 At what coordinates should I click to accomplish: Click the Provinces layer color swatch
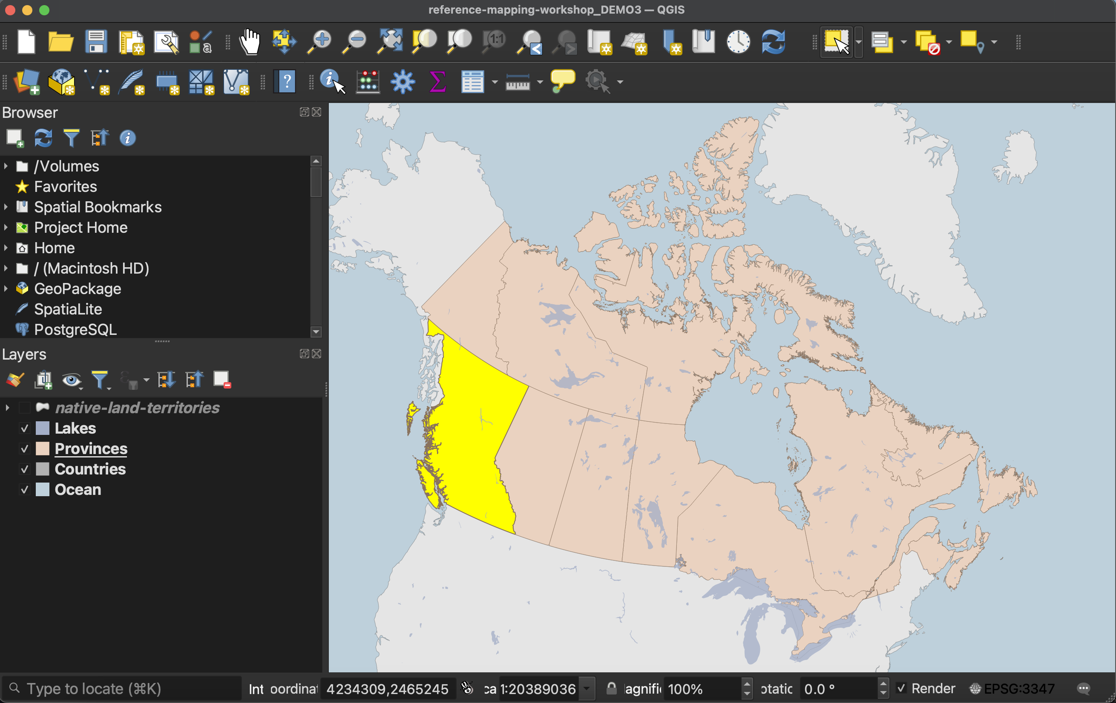pyautogui.click(x=43, y=449)
